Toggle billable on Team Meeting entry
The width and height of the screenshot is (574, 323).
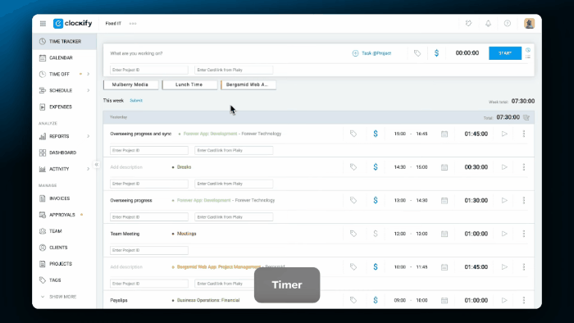point(376,234)
